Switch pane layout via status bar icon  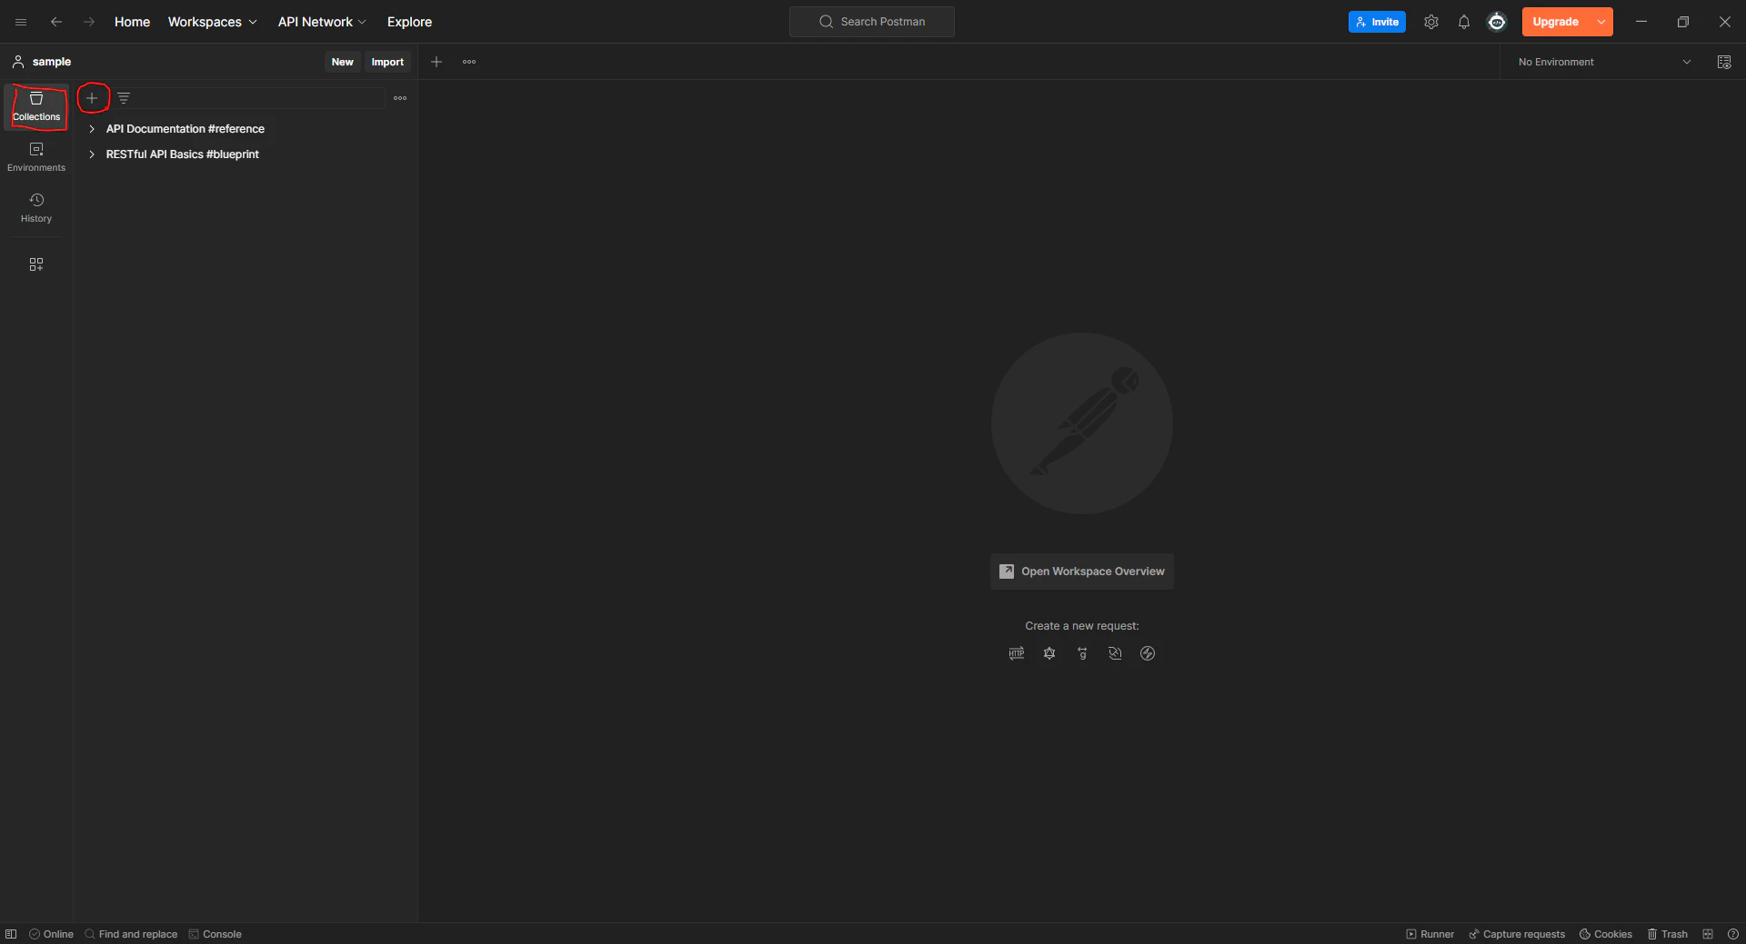coord(1708,934)
